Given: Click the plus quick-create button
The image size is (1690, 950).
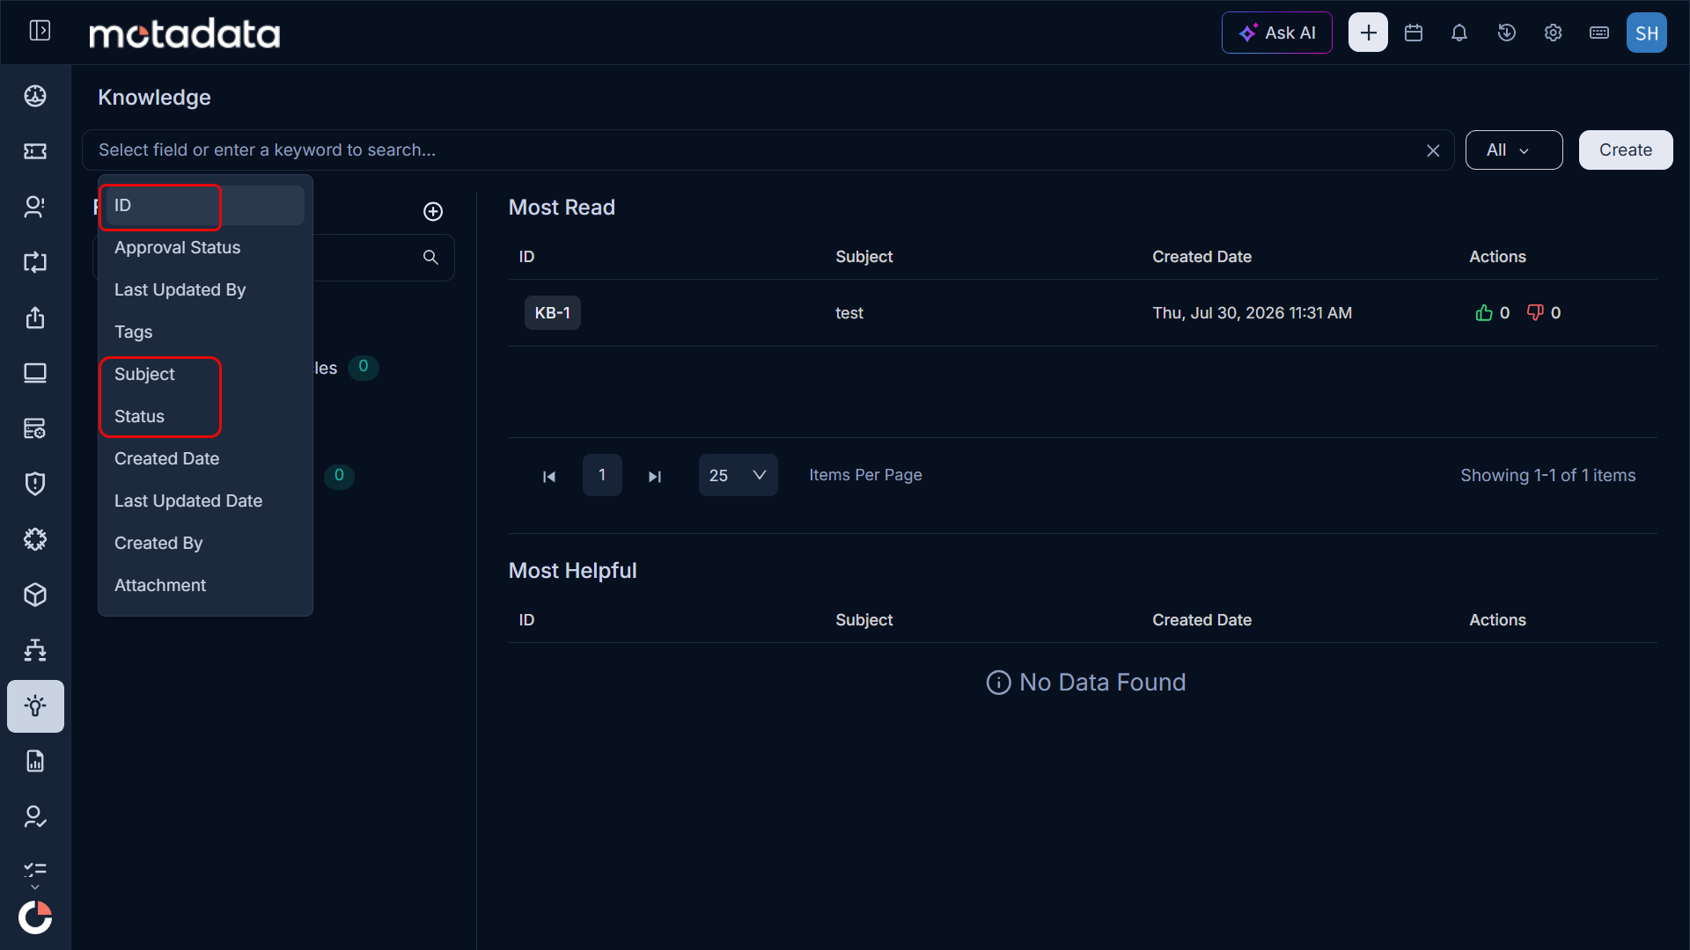Looking at the screenshot, I should pyautogui.click(x=1368, y=33).
